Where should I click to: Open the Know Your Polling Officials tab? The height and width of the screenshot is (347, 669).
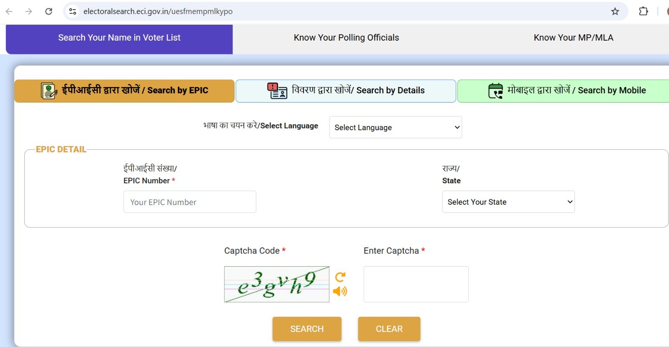pos(346,38)
